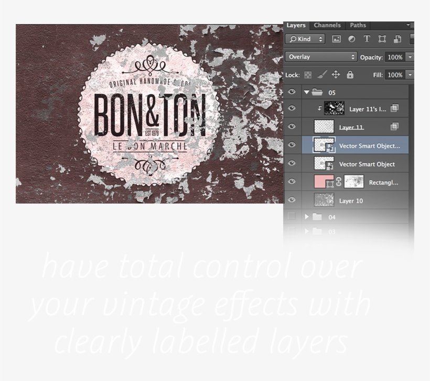Collapse the 05 group disclosure triangle
430x381 pixels.
pyautogui.click(x=307, y=92)
